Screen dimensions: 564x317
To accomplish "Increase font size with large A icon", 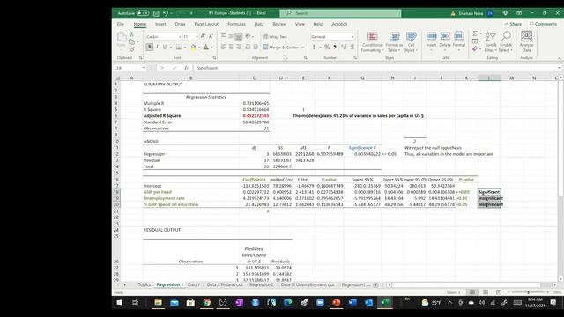I will point(204,36).
